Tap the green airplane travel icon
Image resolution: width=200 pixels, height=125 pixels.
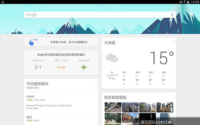[x=84, y=67]
